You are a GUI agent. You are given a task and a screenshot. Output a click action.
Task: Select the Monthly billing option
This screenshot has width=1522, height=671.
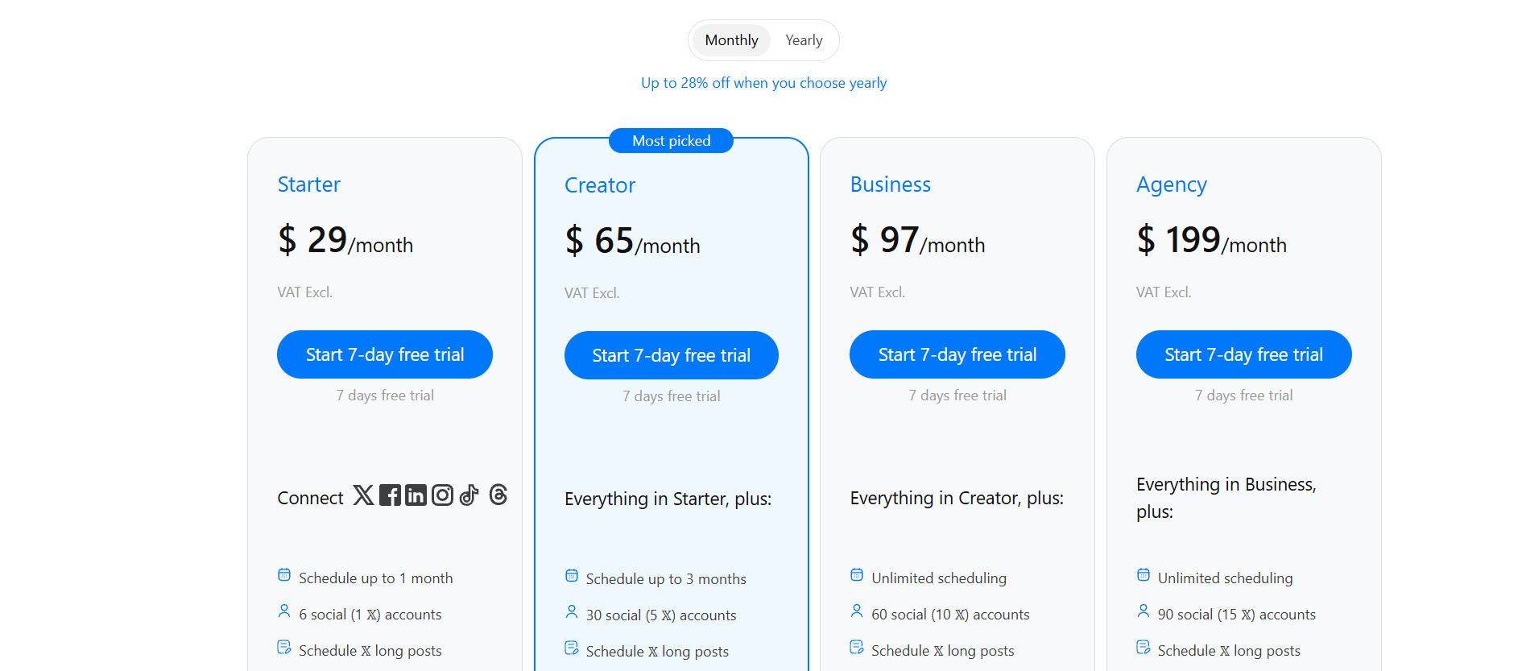[x=730, y=39]
